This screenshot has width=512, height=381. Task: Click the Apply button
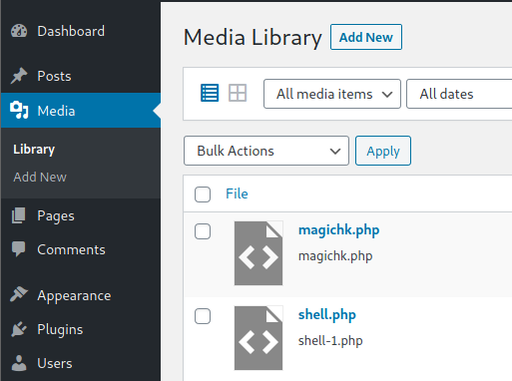(x=383, y=151)
